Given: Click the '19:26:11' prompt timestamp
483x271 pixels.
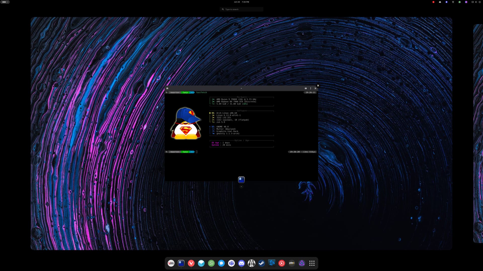Looking at the screenshot, I should click(x=310, y=93).
